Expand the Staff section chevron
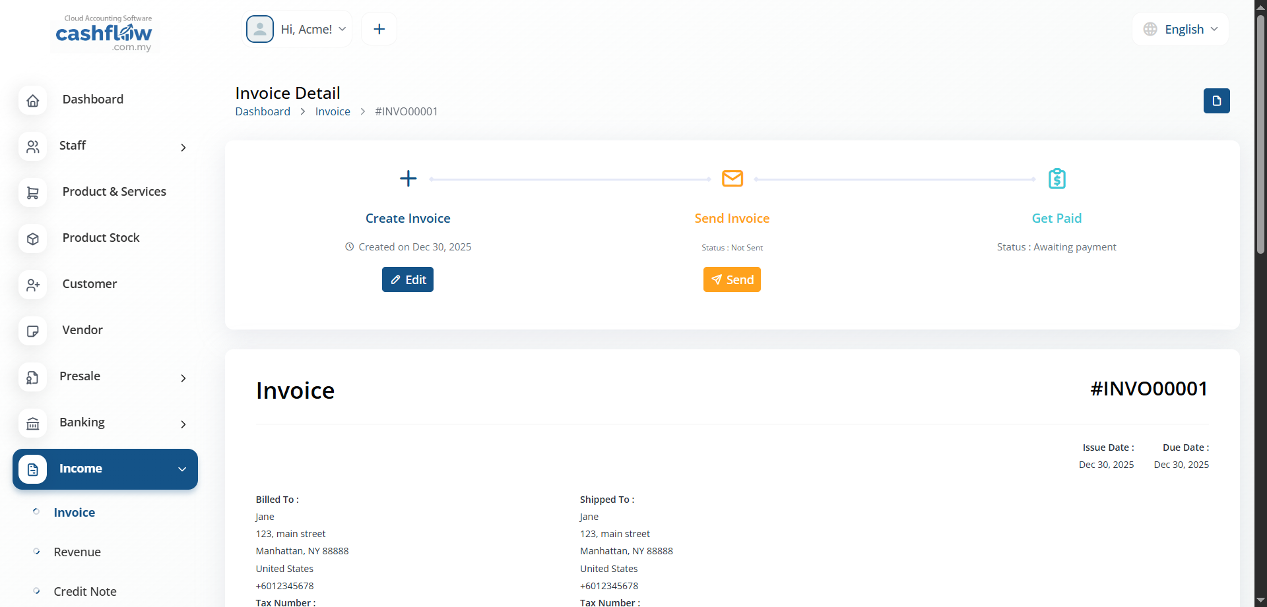The image size is (1267, 607). pyautogui.click(x=183, y=148)
